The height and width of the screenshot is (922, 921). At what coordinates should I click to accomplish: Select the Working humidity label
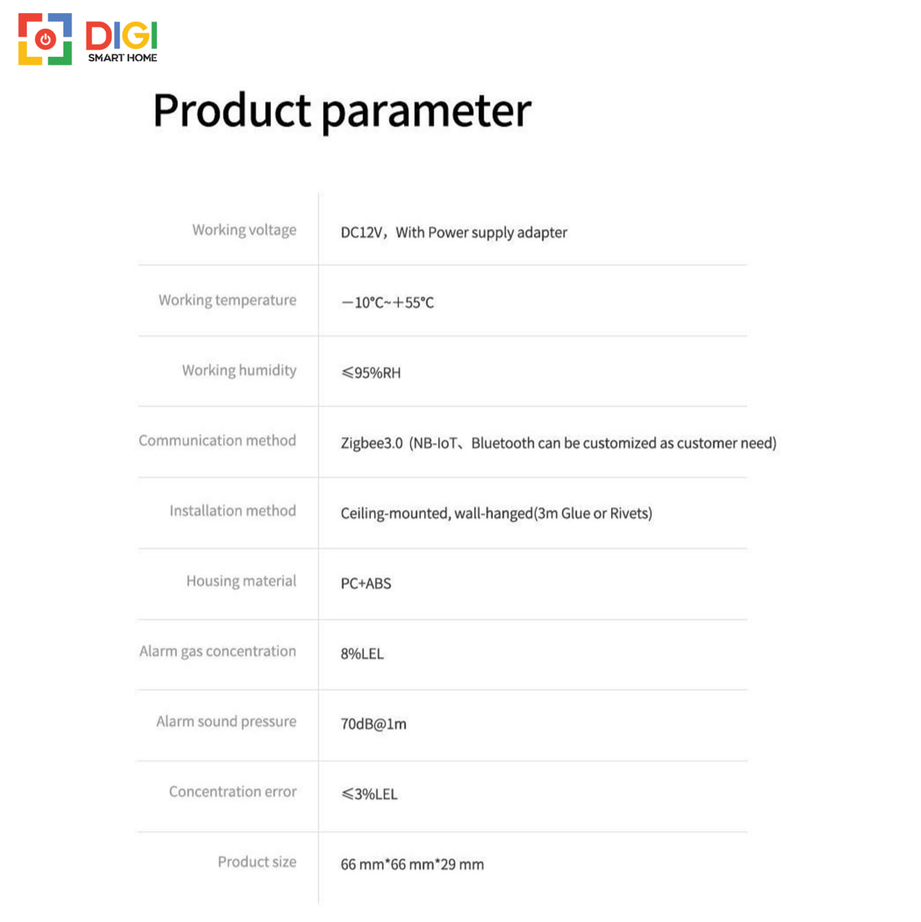(x=239, y=370)
